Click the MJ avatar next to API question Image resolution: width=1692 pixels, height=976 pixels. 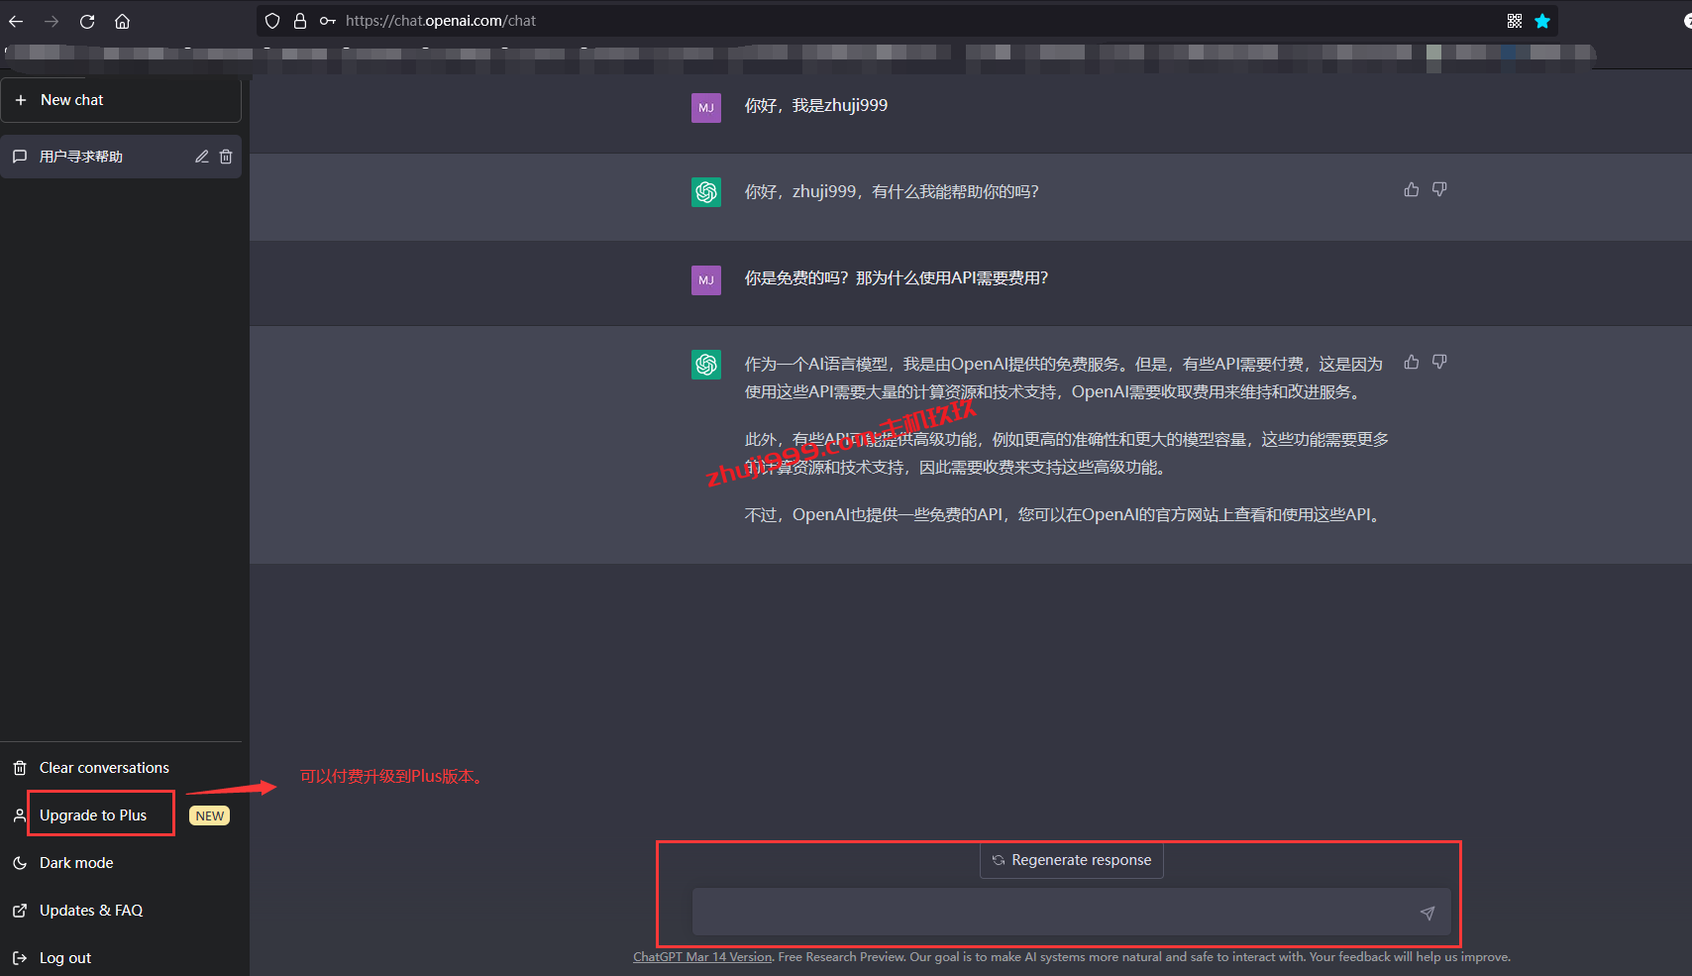[706, 280]
